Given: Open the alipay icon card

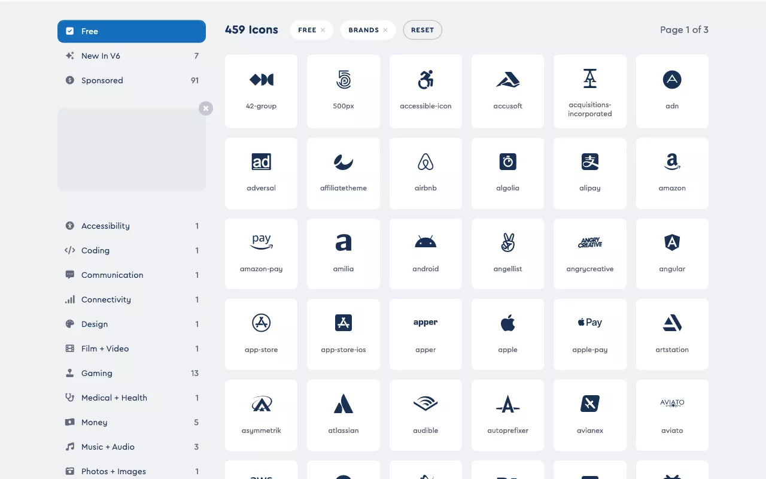Looking at the screenshot, I should tap(590, 173).
